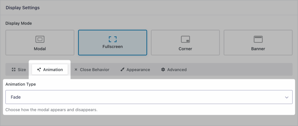Click the Fullscreen brackets icon
This screenshot has height=126, width=298.
[112, 39]
